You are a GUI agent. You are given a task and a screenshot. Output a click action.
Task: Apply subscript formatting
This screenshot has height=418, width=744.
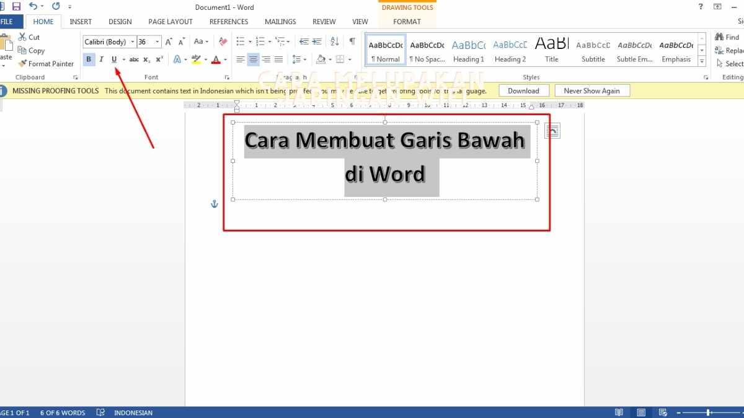(x=146, y=59)
